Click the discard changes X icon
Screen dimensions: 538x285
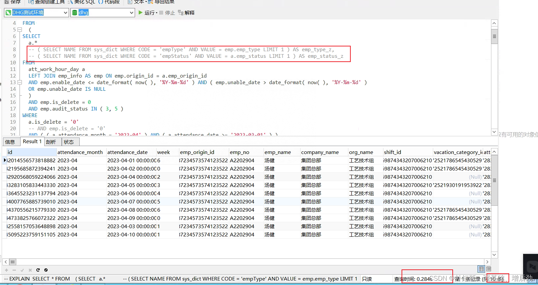30,270
